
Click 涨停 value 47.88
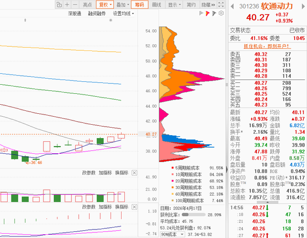pos(261,151)
